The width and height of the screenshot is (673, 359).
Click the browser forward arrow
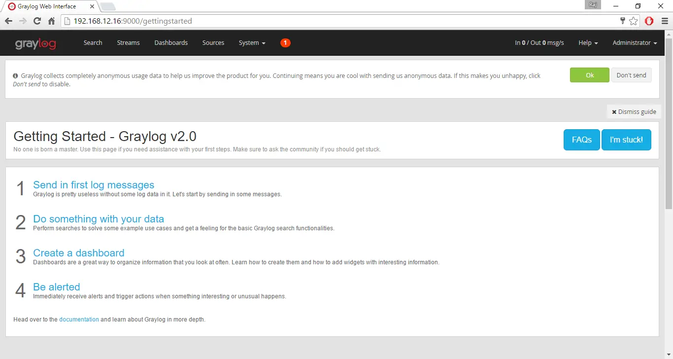(23, 21)
